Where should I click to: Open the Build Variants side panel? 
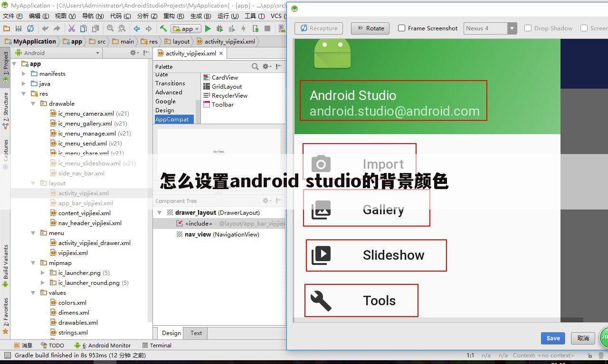point(6,266)
